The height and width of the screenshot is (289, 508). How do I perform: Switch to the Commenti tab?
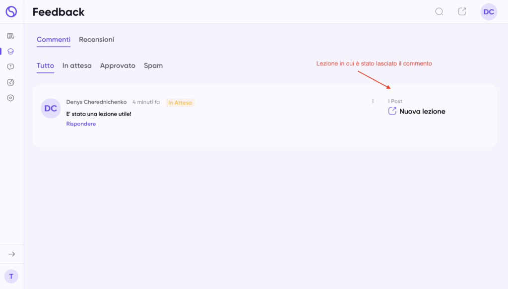[54, 40]
